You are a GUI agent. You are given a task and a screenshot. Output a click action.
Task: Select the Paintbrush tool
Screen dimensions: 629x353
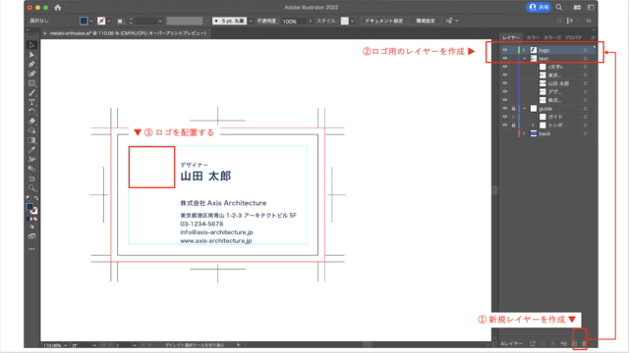(x=31, y=93)
